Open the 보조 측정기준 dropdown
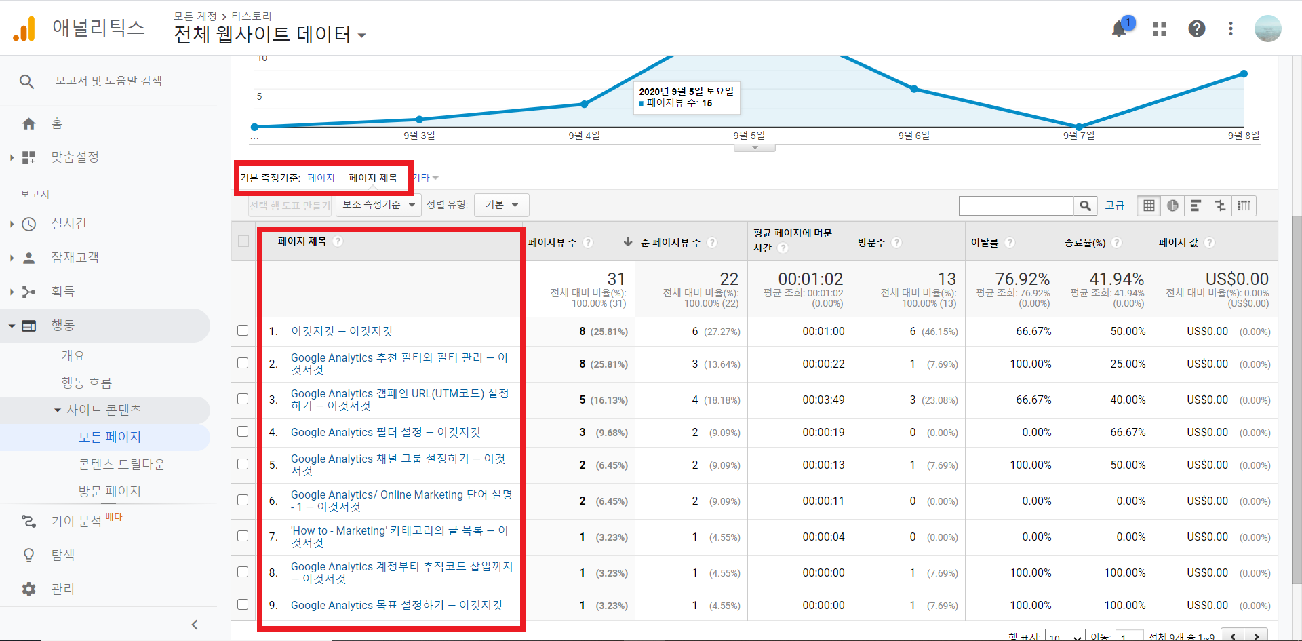 pos(378,205)
